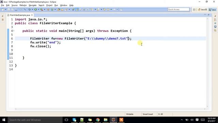Click the Save All toolbar icon

12,10
